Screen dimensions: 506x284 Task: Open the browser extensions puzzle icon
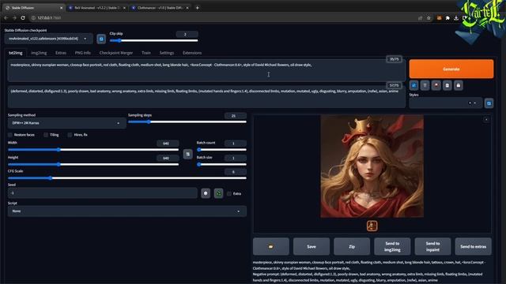pyautogui.click(x=447, y=18)
